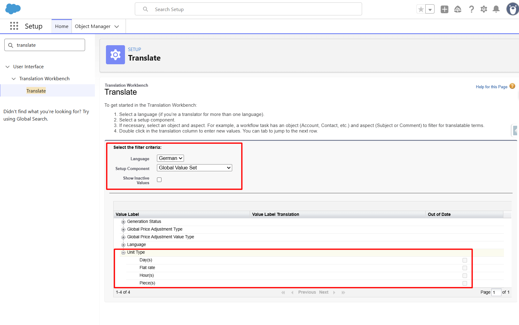Toggle the Show Inactive Values checkbox

[159, 180]
